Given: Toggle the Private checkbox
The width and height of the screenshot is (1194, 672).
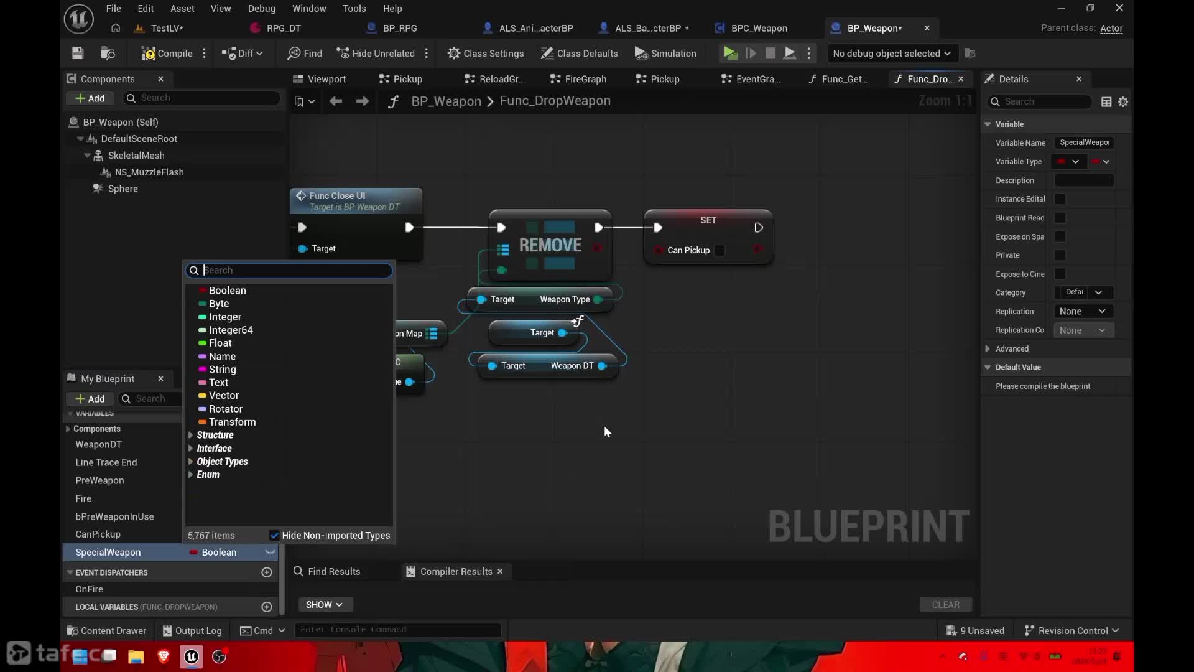Looking at the screenshot, I should point(1060,255).
